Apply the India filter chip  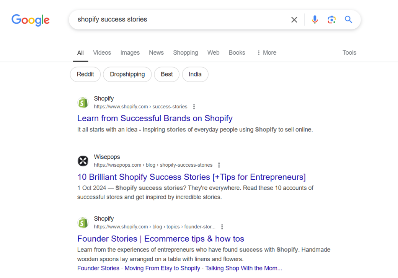195,74
